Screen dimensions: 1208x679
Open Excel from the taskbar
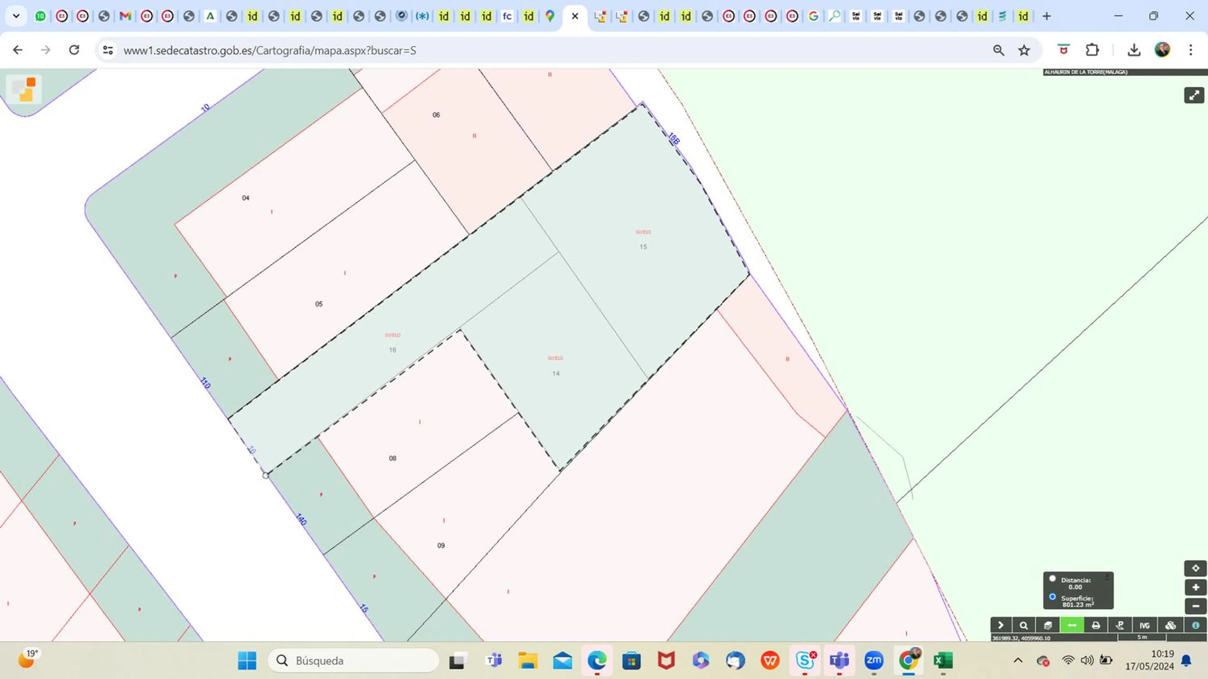point(942,660)
